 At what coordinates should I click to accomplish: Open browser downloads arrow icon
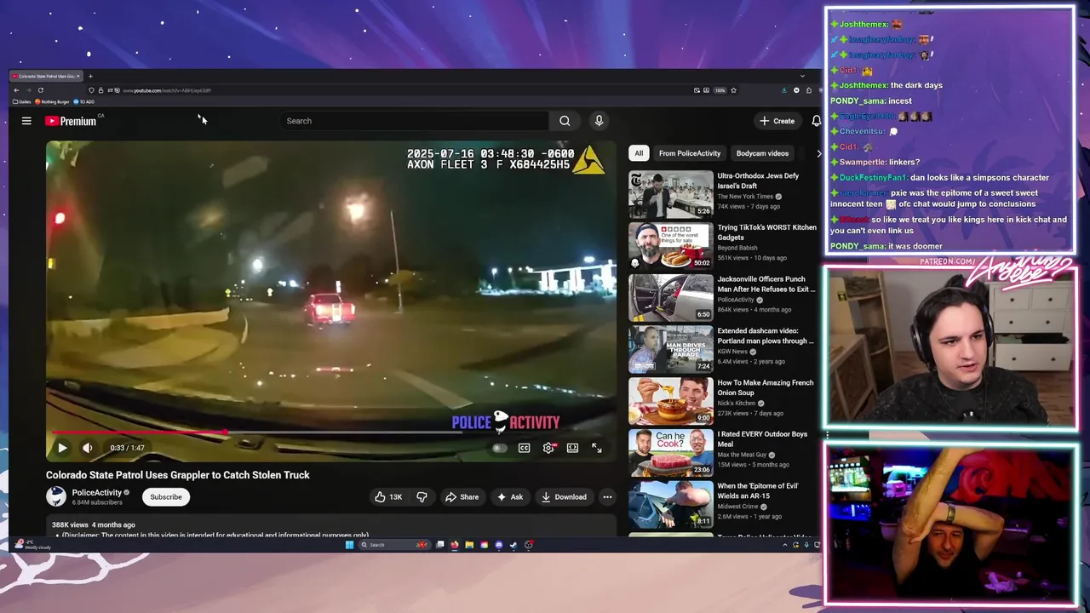tap(784, 90)
